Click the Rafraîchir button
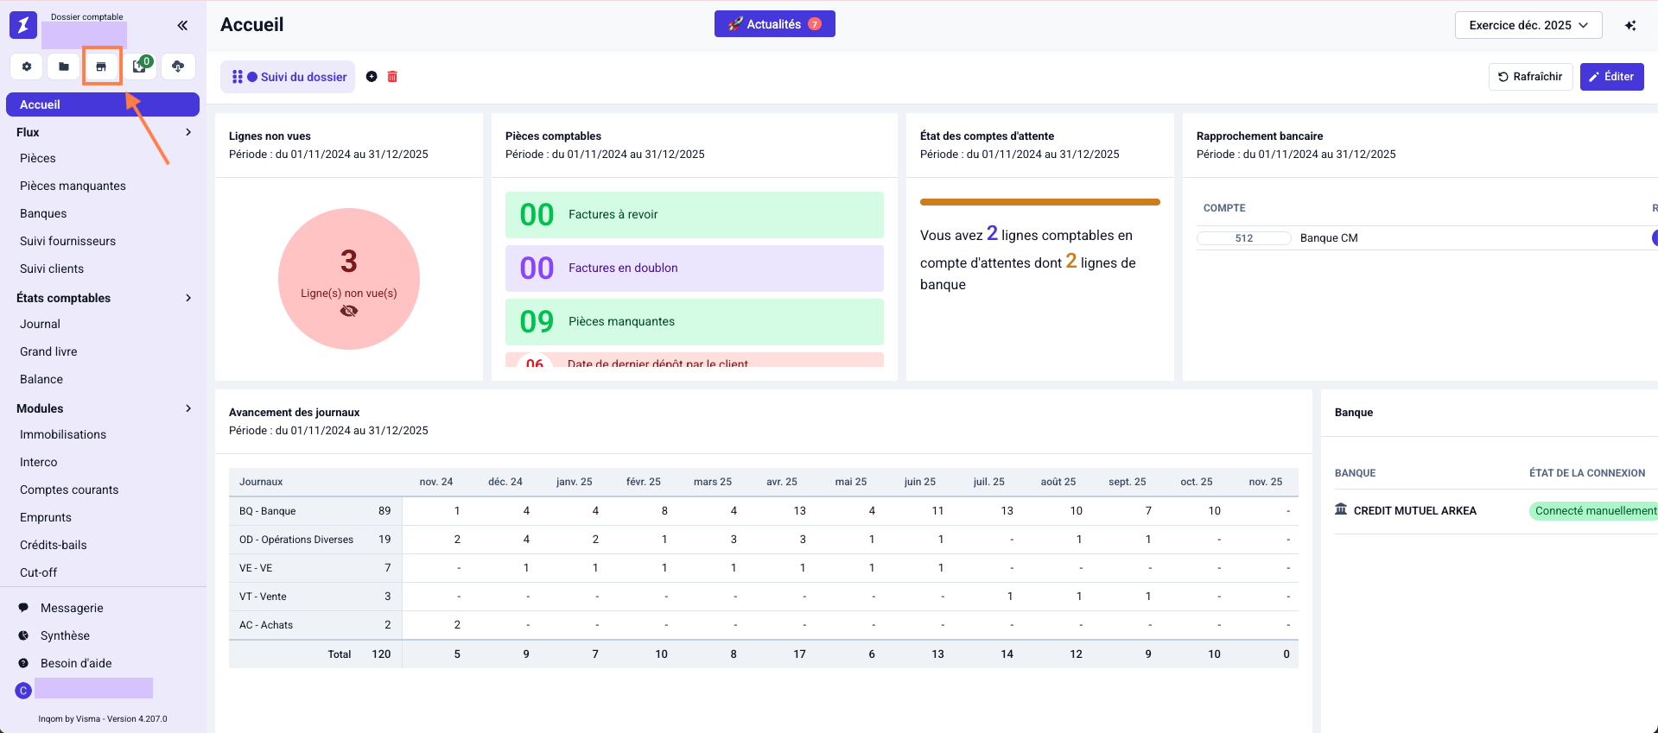Image resolution: width=1658 pixels, height=733 pixels. [x=1530, y=77]
